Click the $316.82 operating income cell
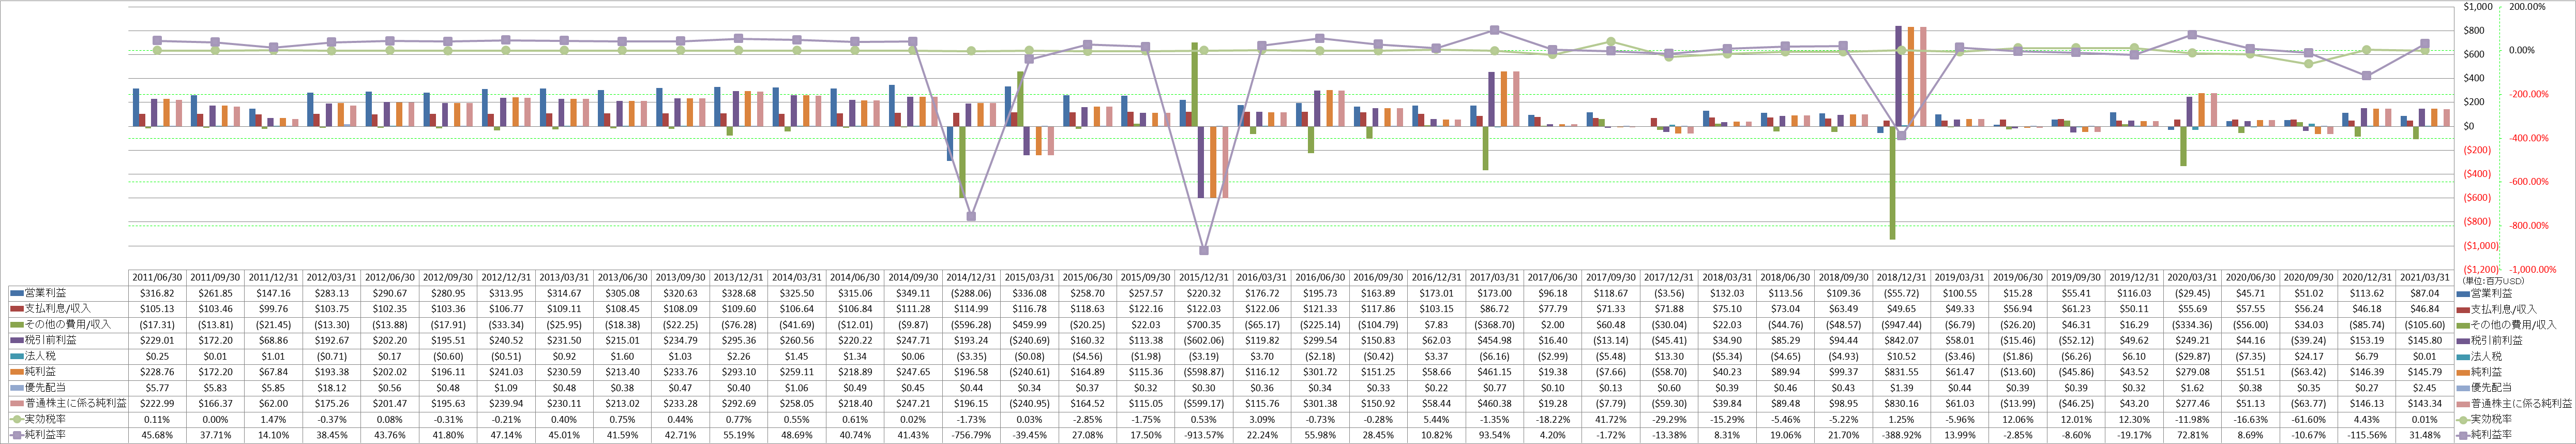2576x444 pixels. click(158, 293)
